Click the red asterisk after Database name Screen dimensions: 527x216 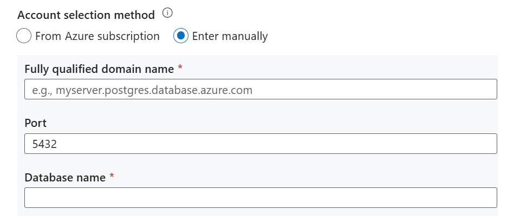click(112, 176)
